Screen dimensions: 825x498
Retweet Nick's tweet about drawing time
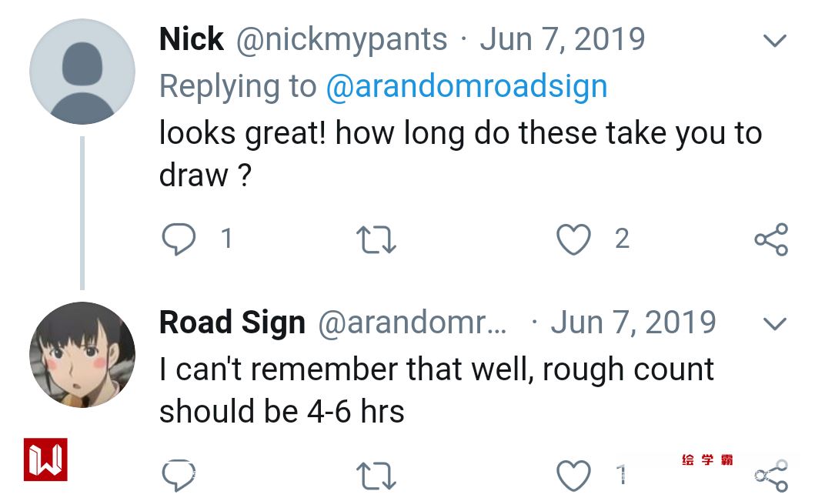click(x=377, y=239)
